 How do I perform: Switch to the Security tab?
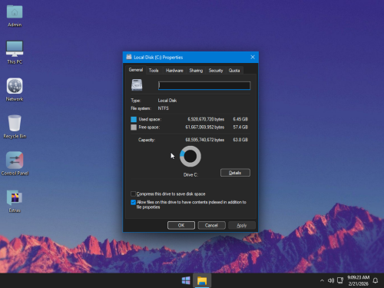[x=216, y=71]
